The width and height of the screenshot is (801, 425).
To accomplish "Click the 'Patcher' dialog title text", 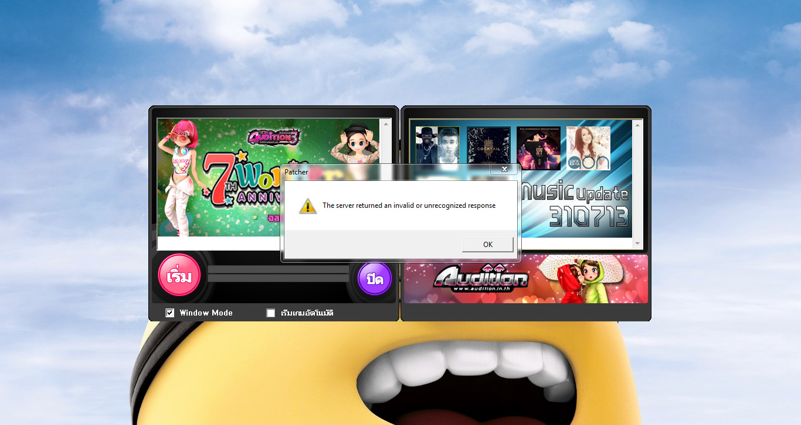I will click(296, 172).
